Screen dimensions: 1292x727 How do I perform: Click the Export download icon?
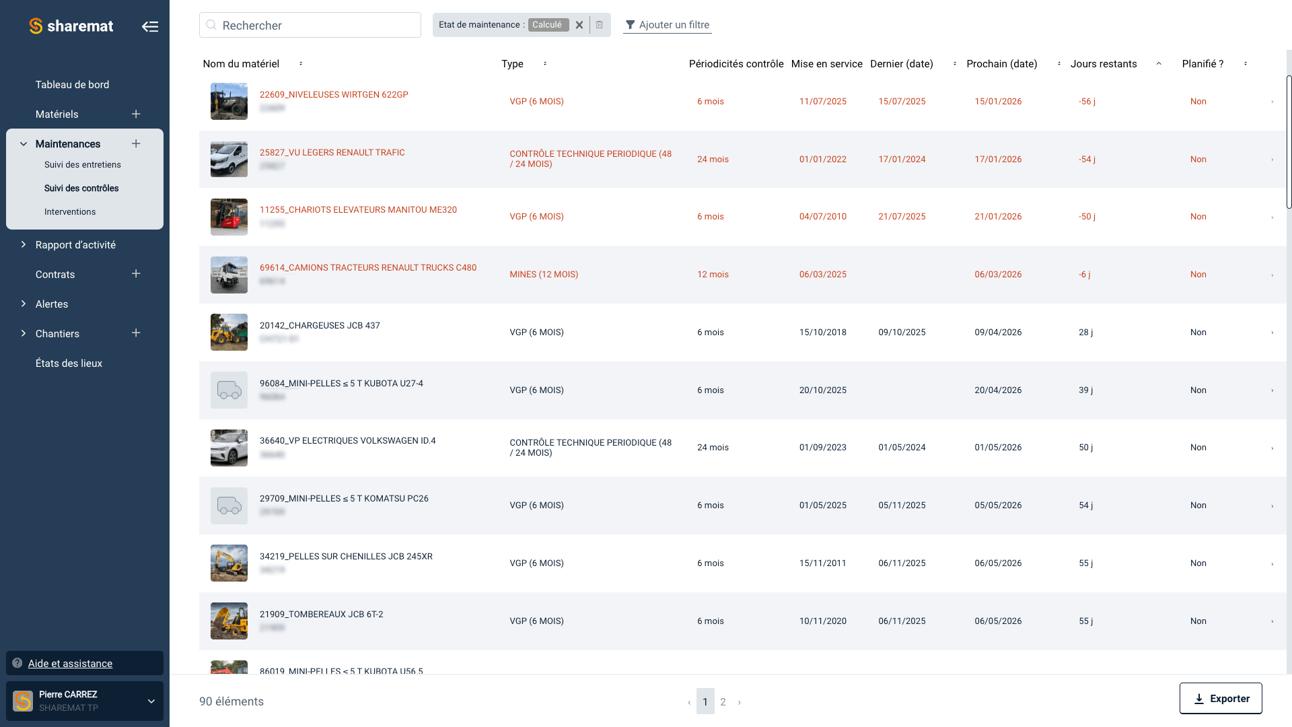[x=1198, y=699]
